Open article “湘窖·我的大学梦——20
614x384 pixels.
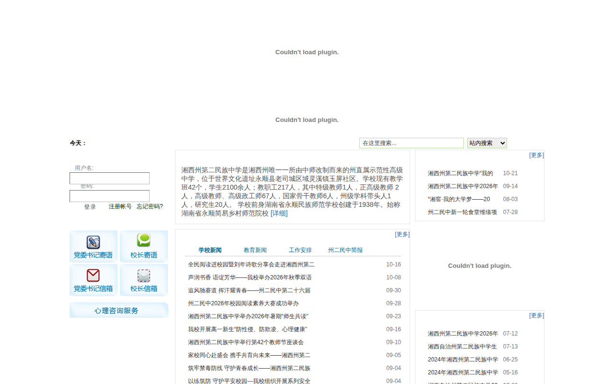(x=459, y=199)
